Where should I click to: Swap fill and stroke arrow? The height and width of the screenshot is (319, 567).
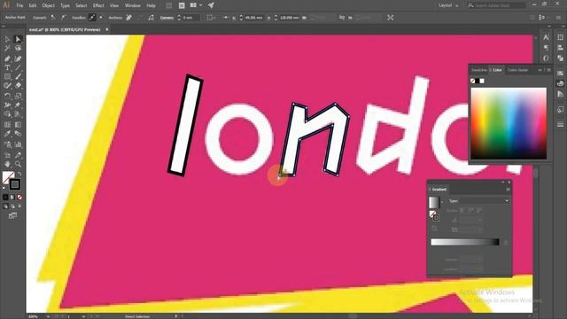[x=19, y=174]
